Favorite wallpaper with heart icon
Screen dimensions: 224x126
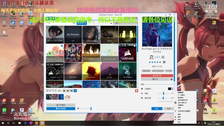[x=164, y=62]
